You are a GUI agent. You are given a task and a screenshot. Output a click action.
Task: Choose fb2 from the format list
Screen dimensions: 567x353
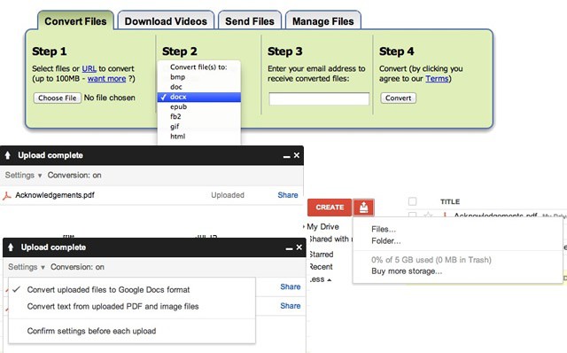pos(198,116)
